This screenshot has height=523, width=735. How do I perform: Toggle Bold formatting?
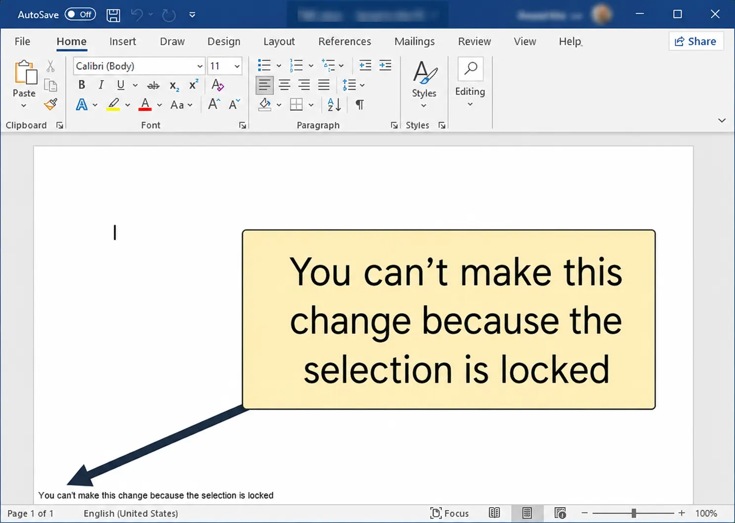(x=82, y=85)
